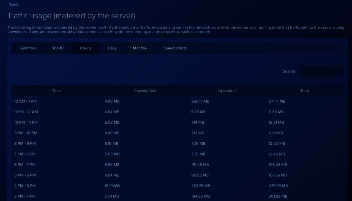Sort table by Total column header
This screenshot has width=352, height=201.
(304, 91)
